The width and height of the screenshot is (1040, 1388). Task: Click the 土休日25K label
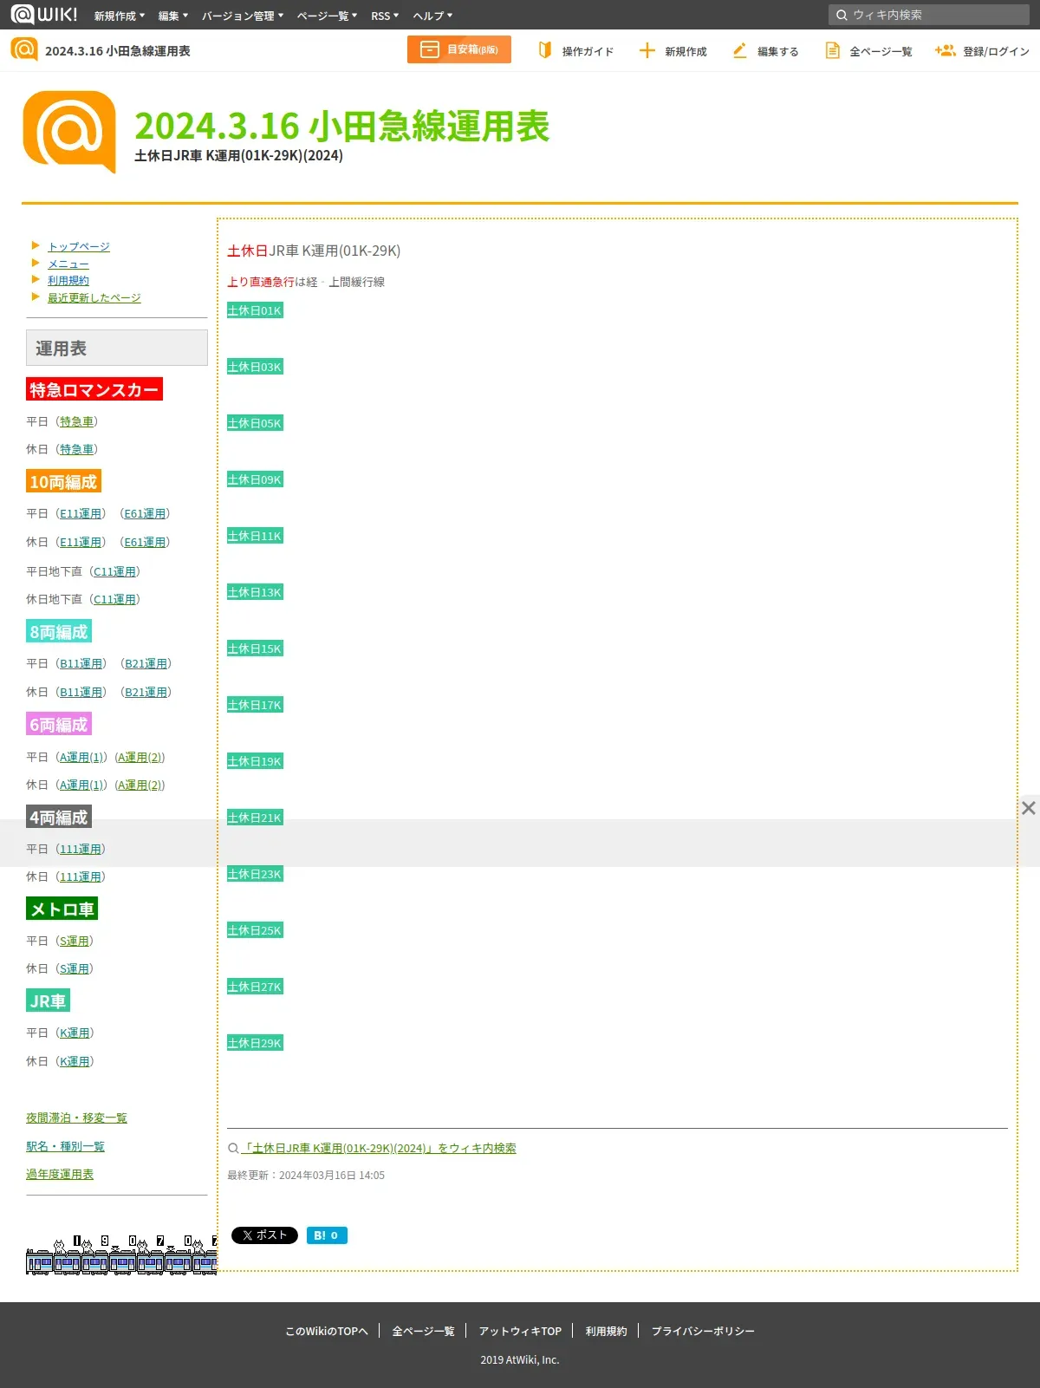(x=255, y=930)
